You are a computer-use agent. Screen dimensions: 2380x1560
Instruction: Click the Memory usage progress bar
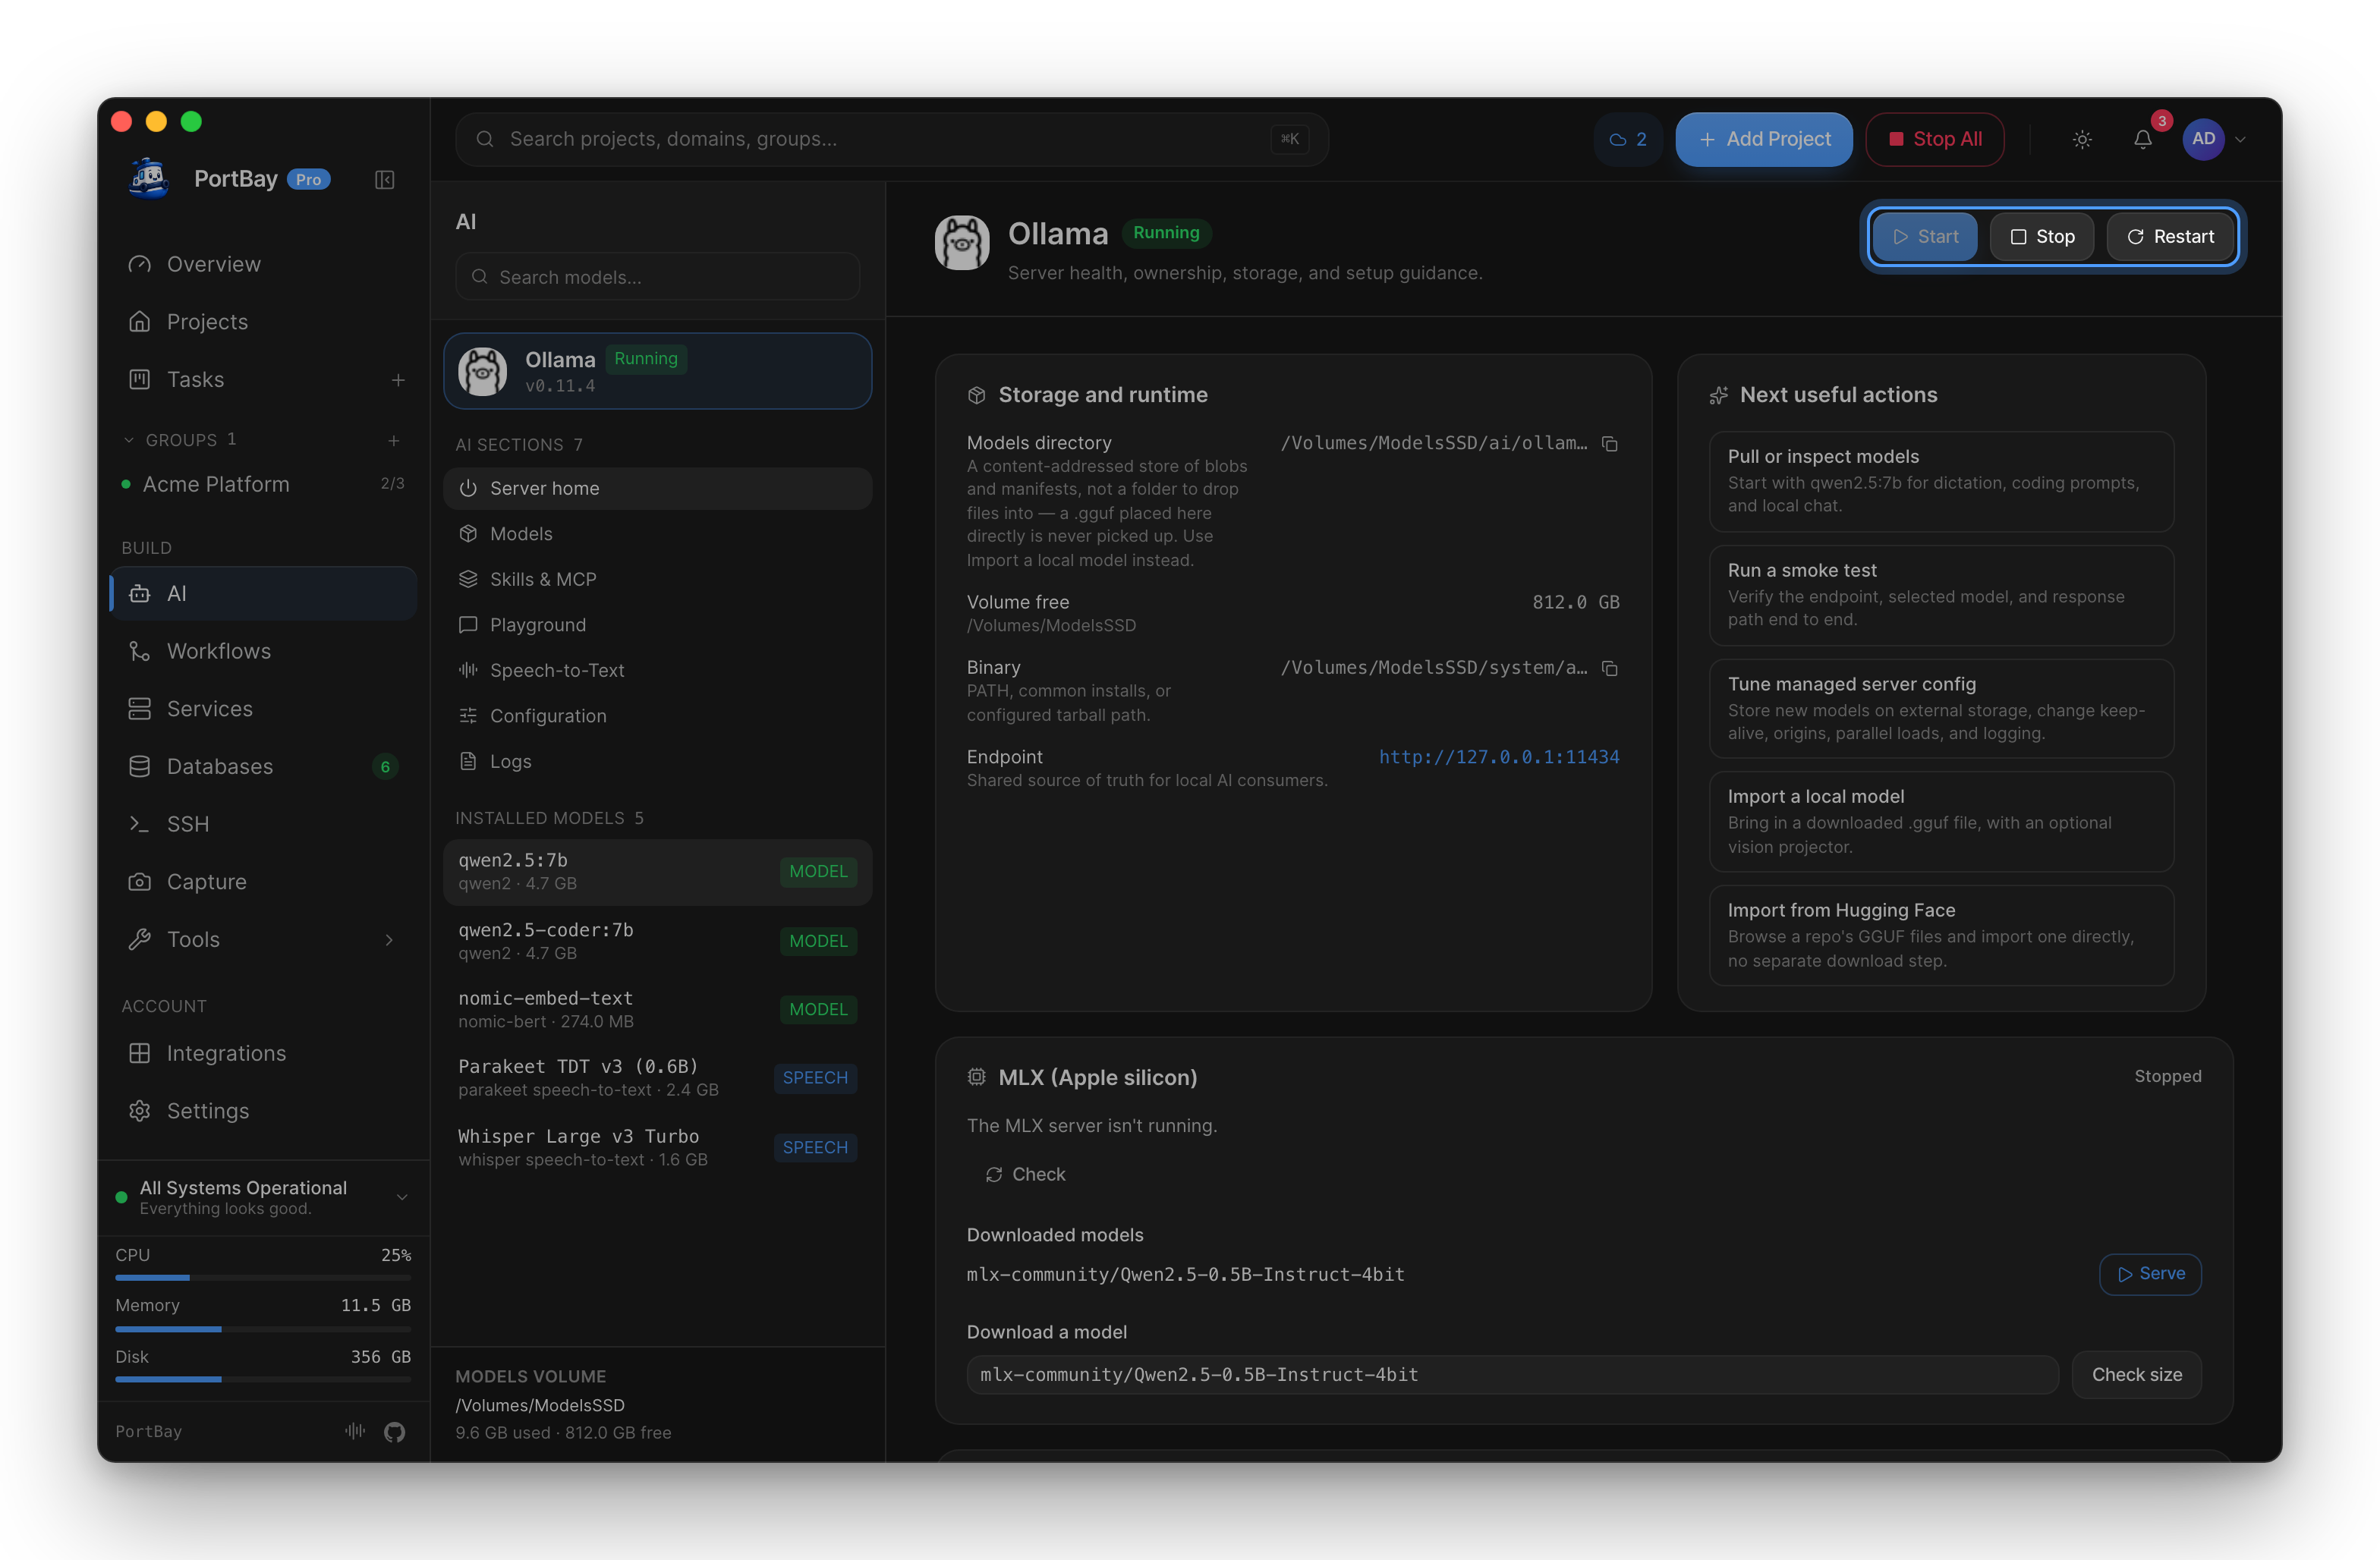point(263,1329)
